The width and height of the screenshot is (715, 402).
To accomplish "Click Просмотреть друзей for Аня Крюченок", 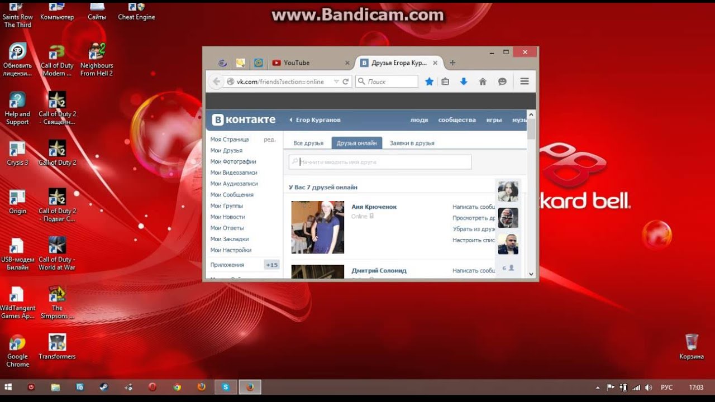I will (x=474, y=218).
